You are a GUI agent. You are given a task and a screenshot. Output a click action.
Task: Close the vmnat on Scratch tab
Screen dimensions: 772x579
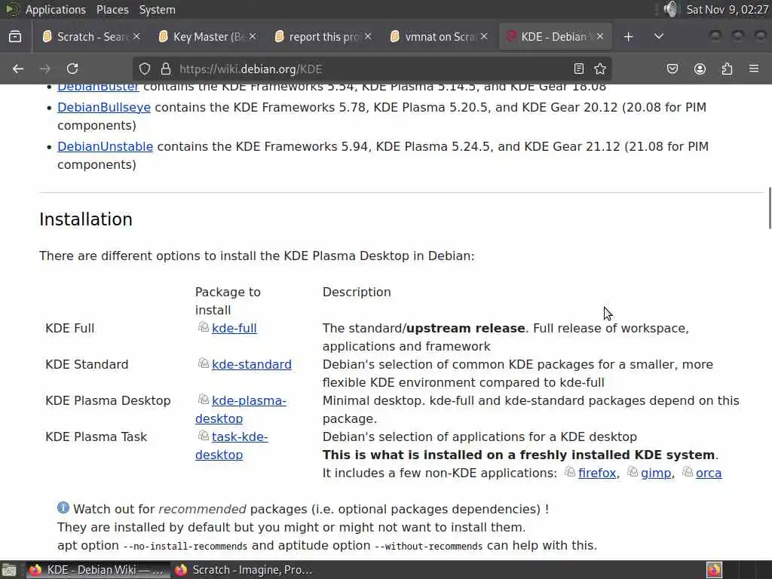click(x=485, y=36)
